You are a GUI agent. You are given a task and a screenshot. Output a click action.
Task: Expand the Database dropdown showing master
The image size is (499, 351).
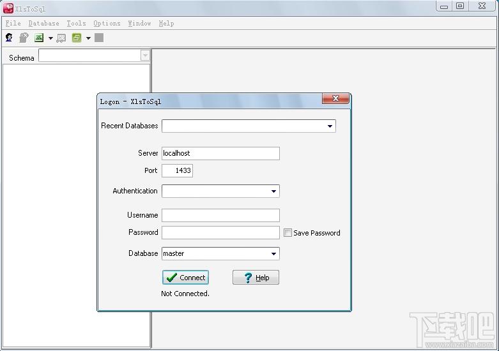click(273, 254)
